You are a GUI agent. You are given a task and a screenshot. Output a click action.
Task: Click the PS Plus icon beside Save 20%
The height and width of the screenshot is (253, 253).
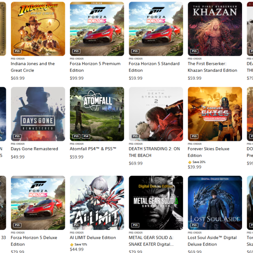tap(190, 162)
